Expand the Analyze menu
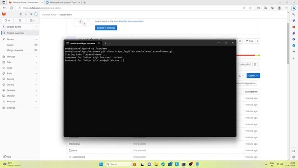 click(20, 102)
